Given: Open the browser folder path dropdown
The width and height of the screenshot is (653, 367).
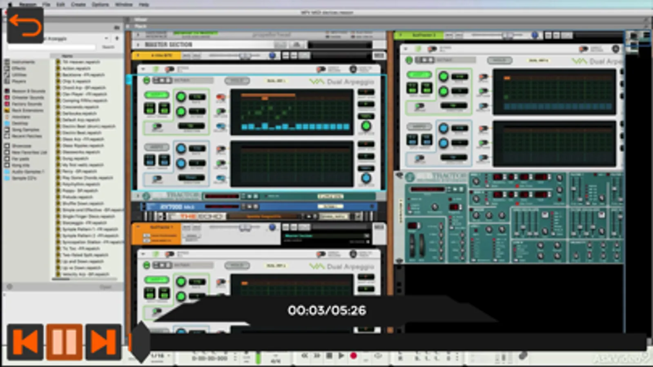Looking at the screenshot, I should click(x=106, y=38).
